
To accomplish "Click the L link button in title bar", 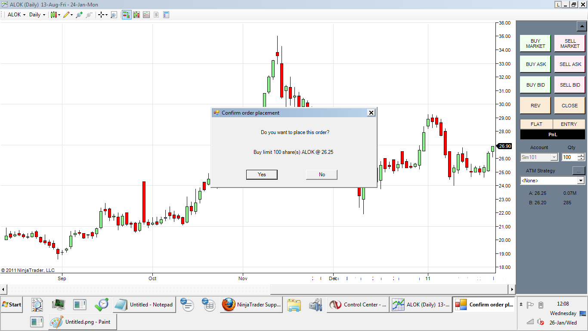I will coord(558,4).
